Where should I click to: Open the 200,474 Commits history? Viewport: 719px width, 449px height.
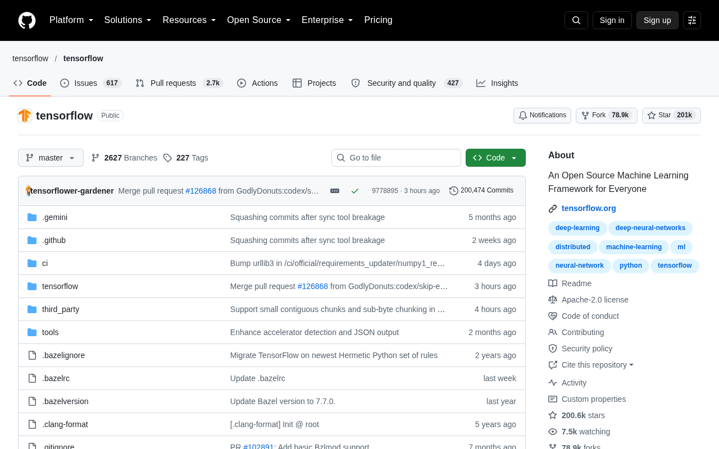click(481, 191)
